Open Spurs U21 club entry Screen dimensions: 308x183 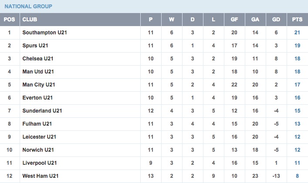click(35, 46)
